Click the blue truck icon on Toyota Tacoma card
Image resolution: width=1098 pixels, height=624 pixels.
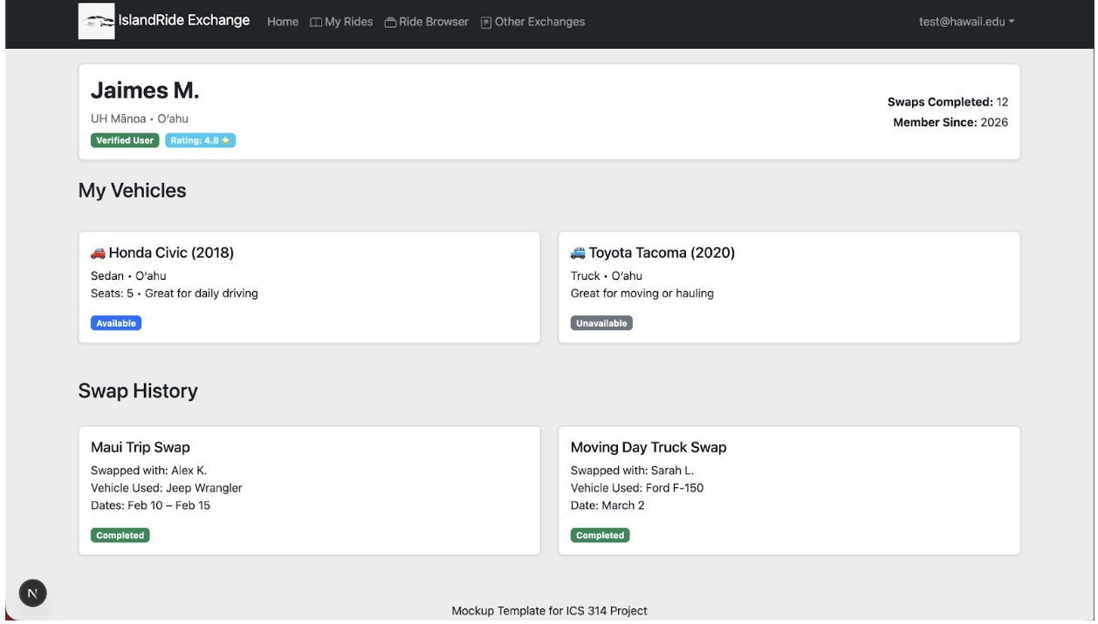(x=579, y=253)
